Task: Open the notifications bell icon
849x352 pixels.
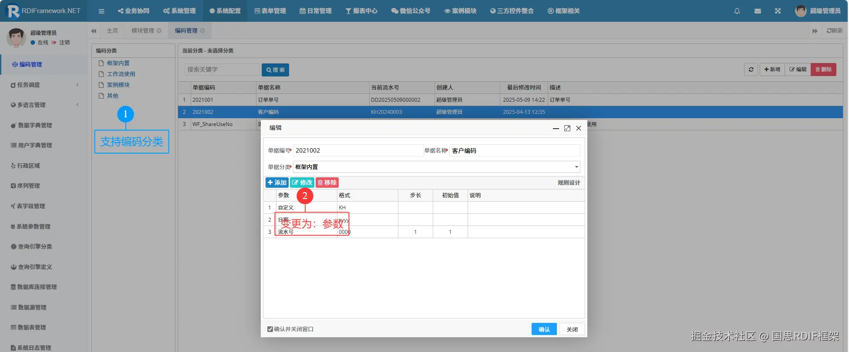Action: [737, 11]
